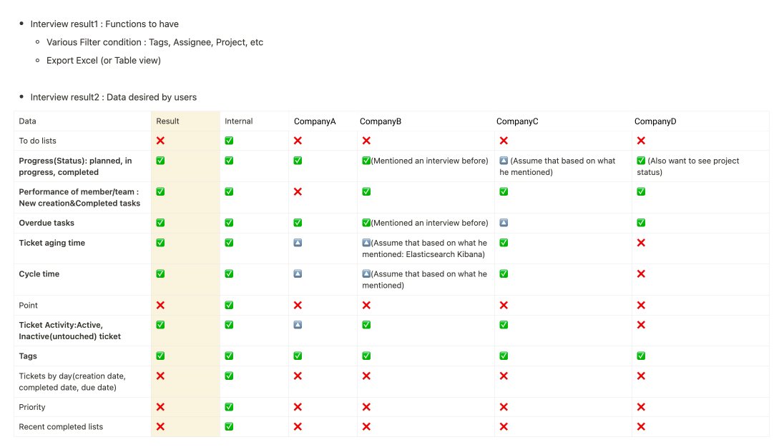Click red X for Priority under Result

[160, 407]
